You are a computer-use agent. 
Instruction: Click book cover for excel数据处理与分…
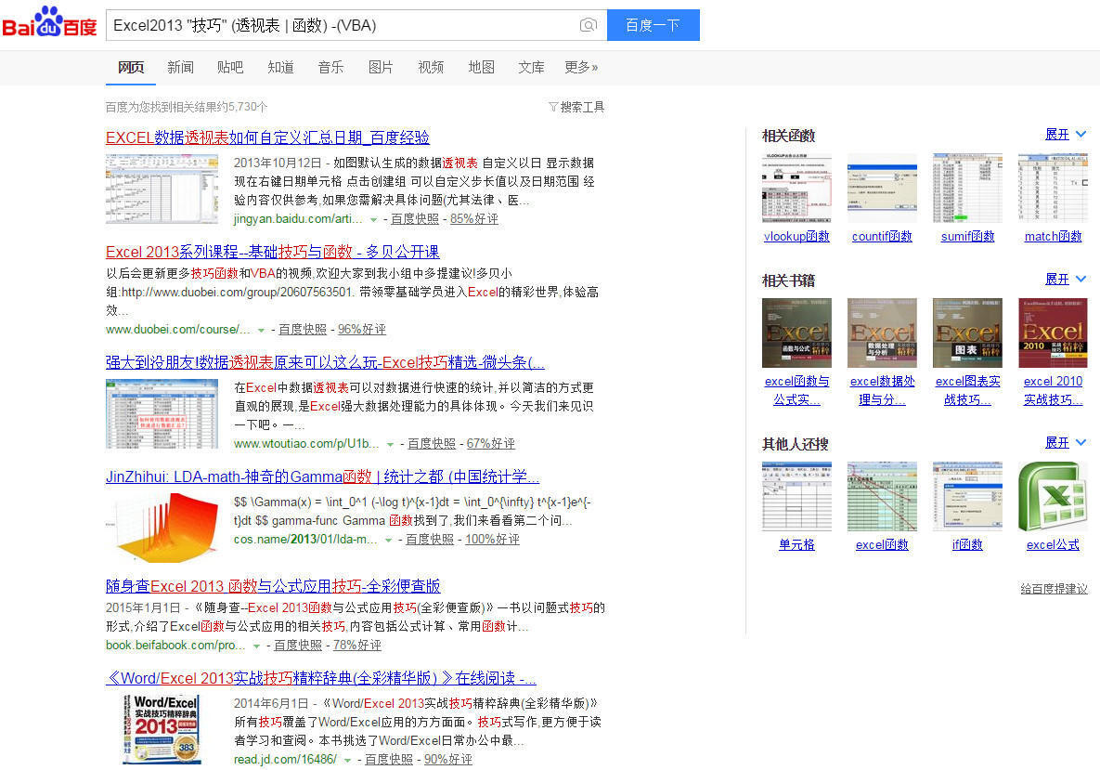click(882, 333)
